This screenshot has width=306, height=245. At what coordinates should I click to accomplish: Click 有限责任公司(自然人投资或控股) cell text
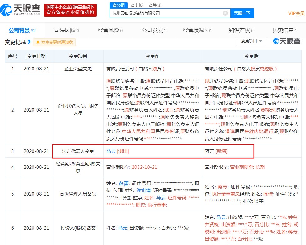[x=241, y=69]
